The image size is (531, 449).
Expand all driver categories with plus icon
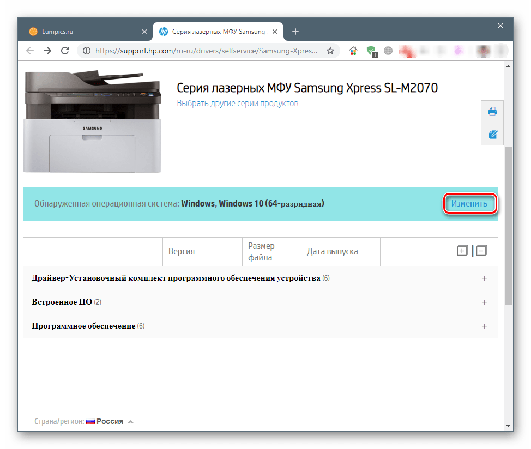point(462,251)
